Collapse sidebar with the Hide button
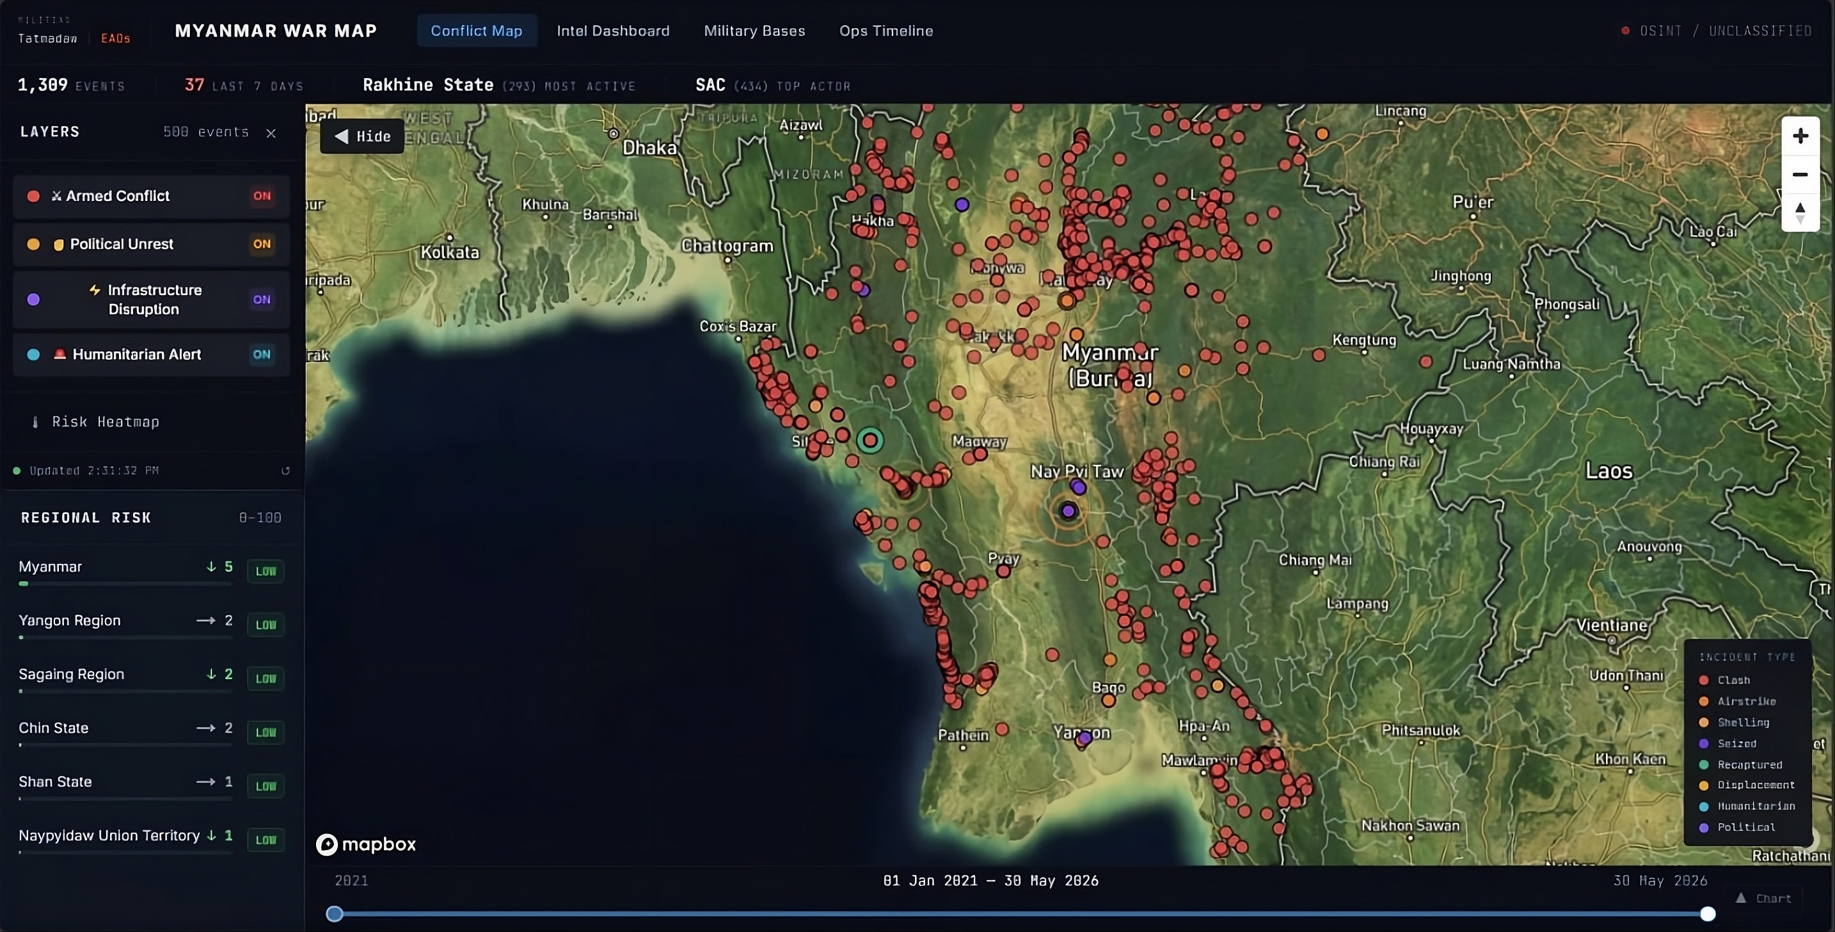Image resolution: width=1835 pixels, height=932 pixels. click(363, 136)
